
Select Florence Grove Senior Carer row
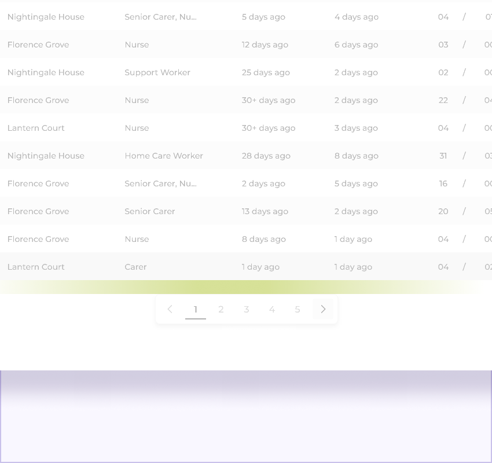246,211
